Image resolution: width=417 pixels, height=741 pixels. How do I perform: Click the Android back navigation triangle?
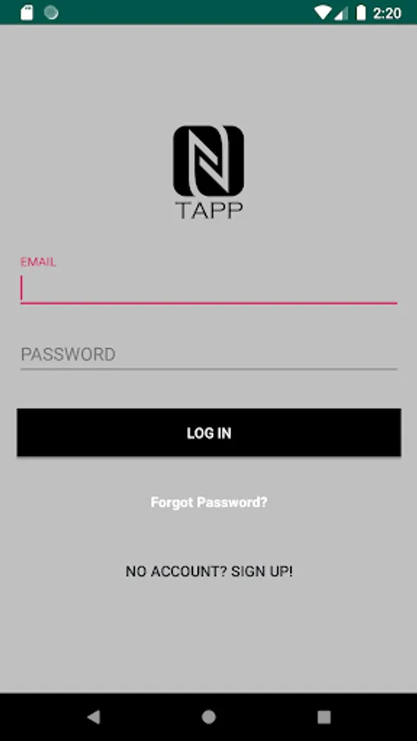(x=94, y=717)
